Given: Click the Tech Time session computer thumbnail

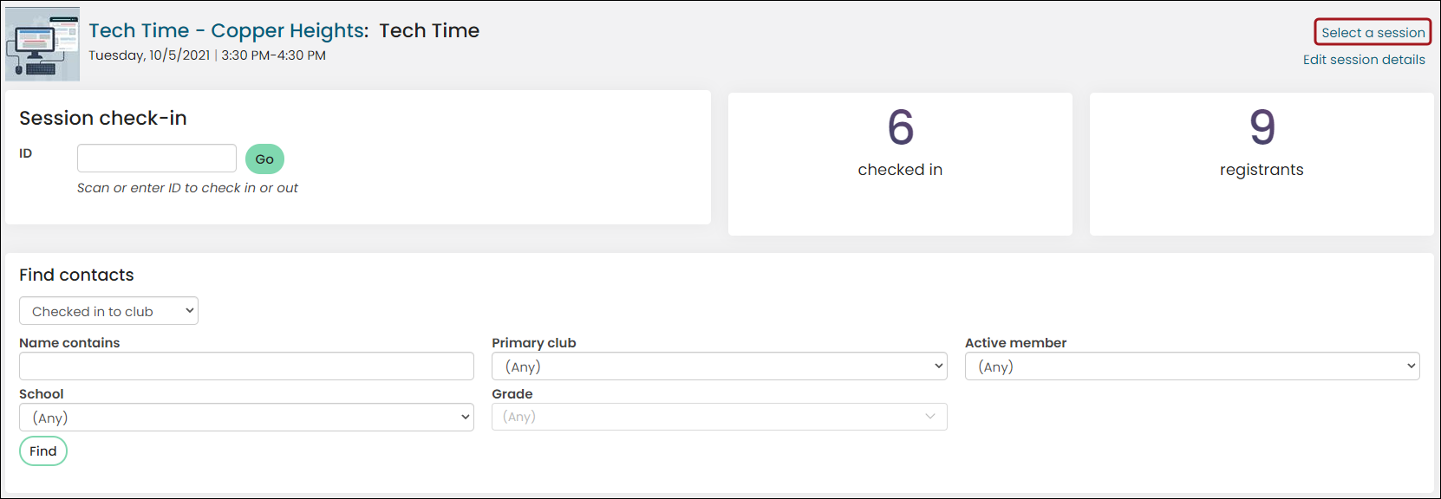Looking at the screenshot, I should click(x=42, y=44).
